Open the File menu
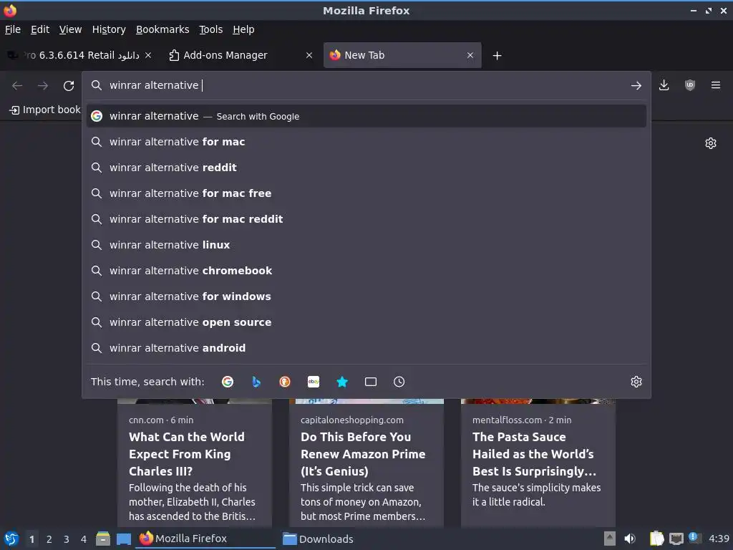The height and width of the screenshot is (550, 733). click(x=13, y=29)
